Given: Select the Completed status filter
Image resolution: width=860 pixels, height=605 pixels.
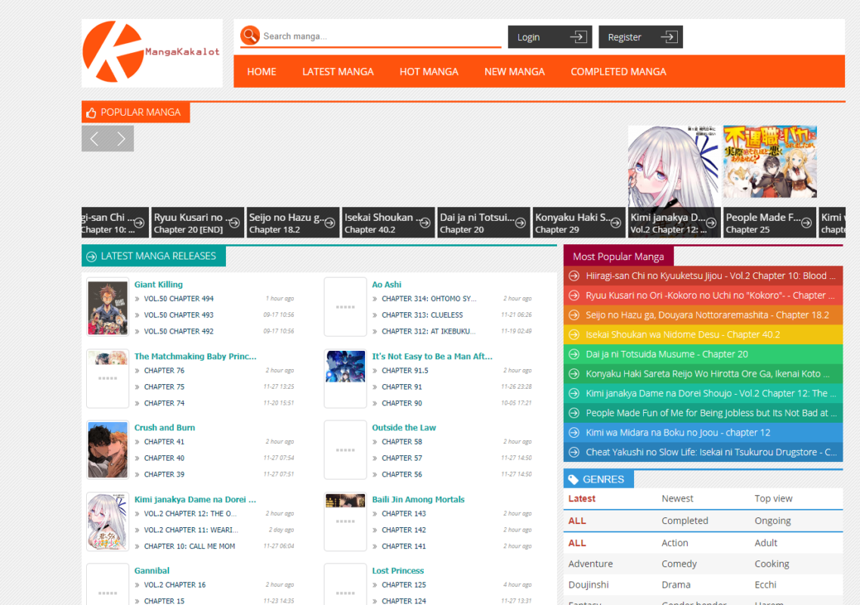Looking at the screenshot, I should [685, 520].
